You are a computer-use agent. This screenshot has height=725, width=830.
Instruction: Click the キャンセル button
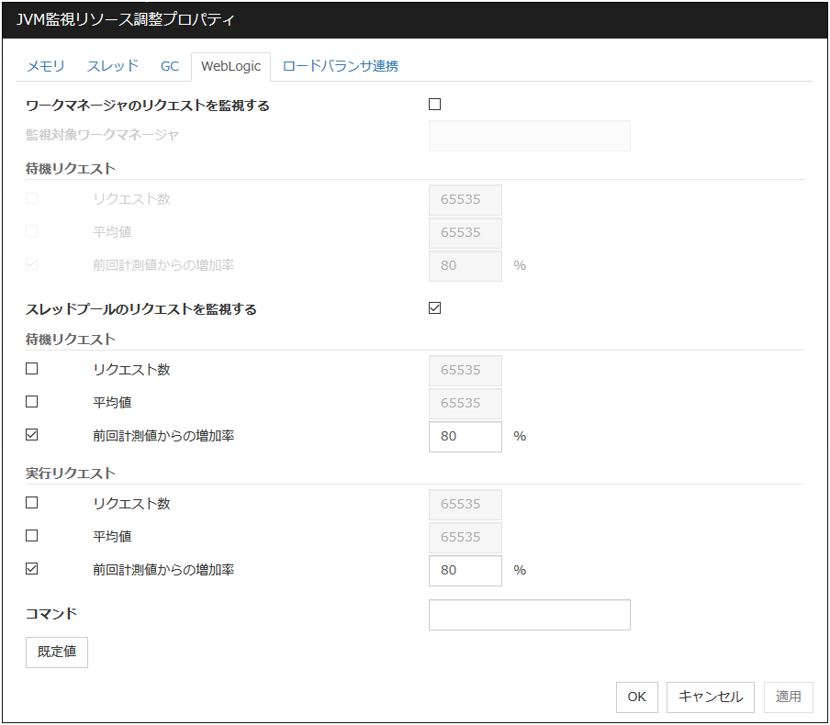tap(710, 697)
